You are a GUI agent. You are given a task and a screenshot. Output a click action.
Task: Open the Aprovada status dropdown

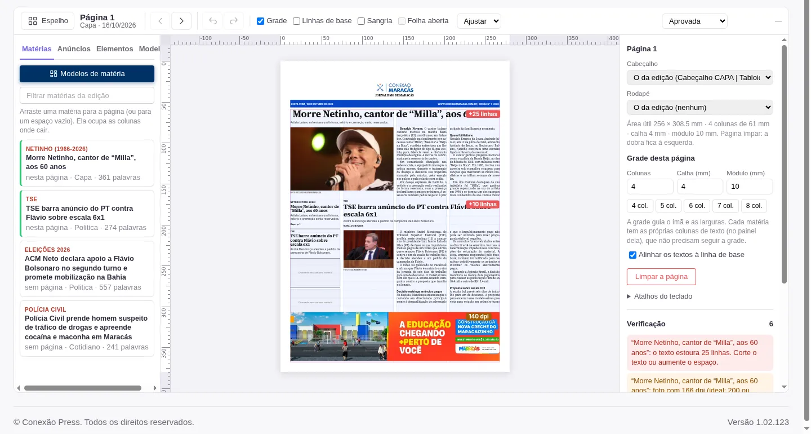tap(694, 21)
